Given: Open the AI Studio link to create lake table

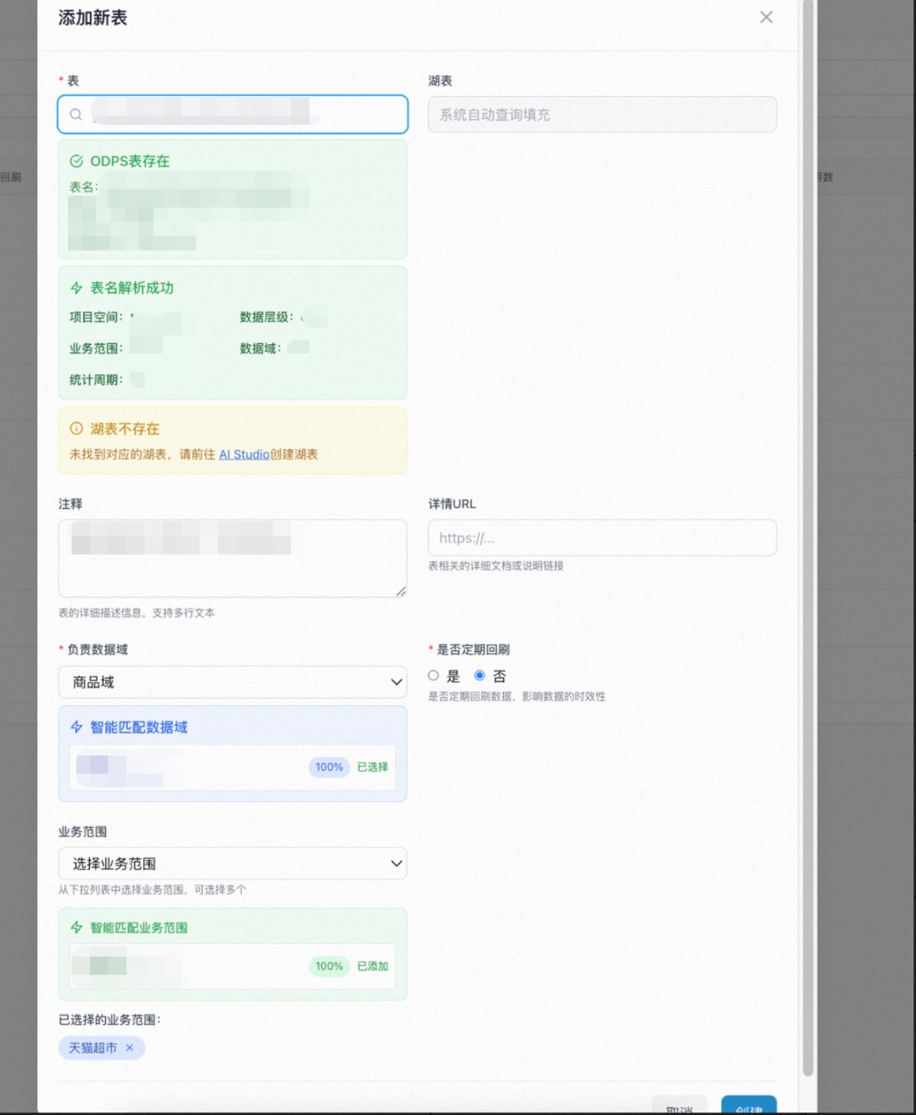Looking at the screenshot, I should point(244,454).
